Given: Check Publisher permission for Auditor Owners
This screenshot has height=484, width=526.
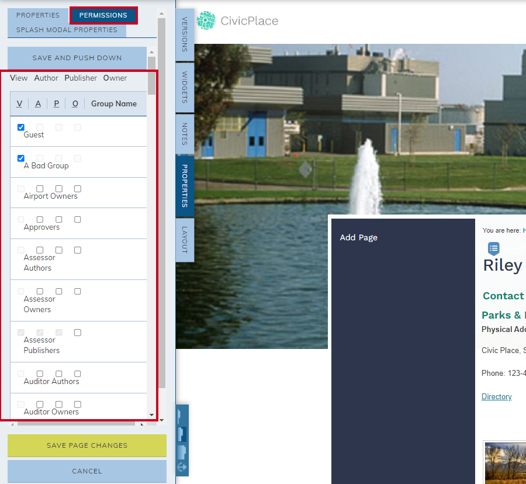Looking at the screenshot, I should pos(59,405).
